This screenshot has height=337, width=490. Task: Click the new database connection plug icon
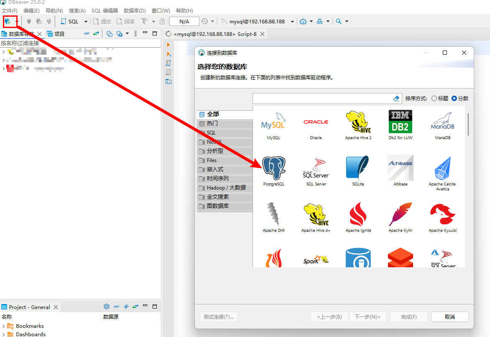pyautogui.click(x=8, y=21)
